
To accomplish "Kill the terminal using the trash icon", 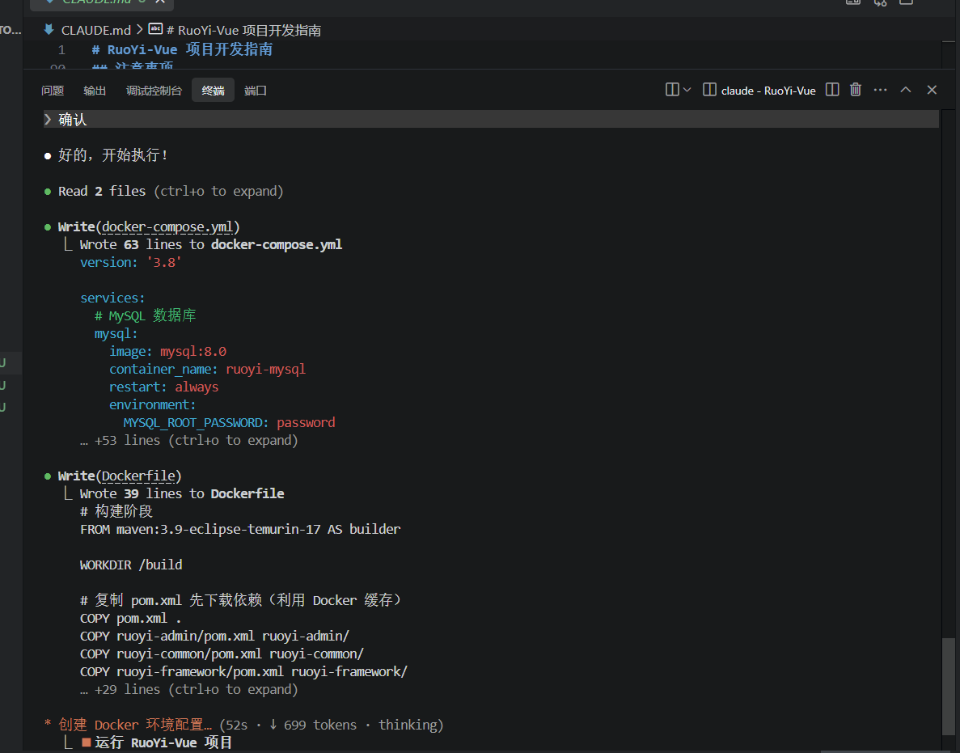I will (x=856, y=90).
